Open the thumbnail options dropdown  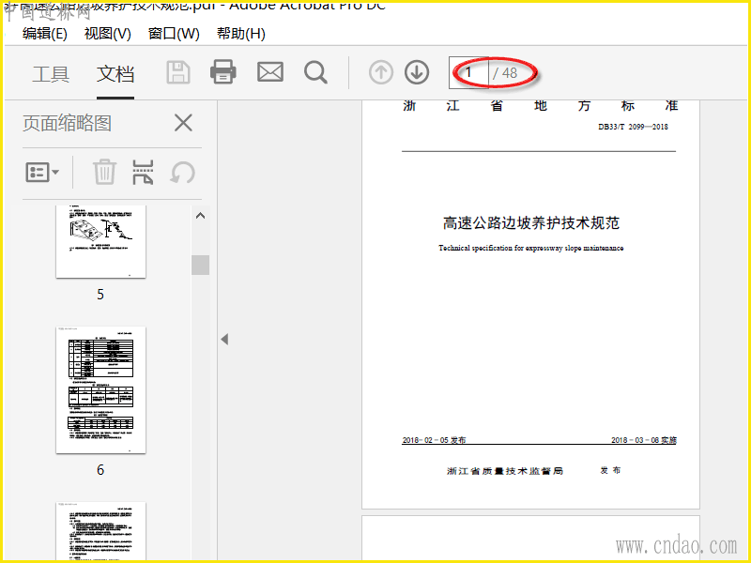[42, 173]
